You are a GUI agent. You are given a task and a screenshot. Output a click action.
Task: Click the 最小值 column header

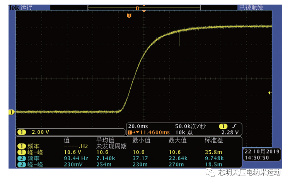[x=141, y=140]
